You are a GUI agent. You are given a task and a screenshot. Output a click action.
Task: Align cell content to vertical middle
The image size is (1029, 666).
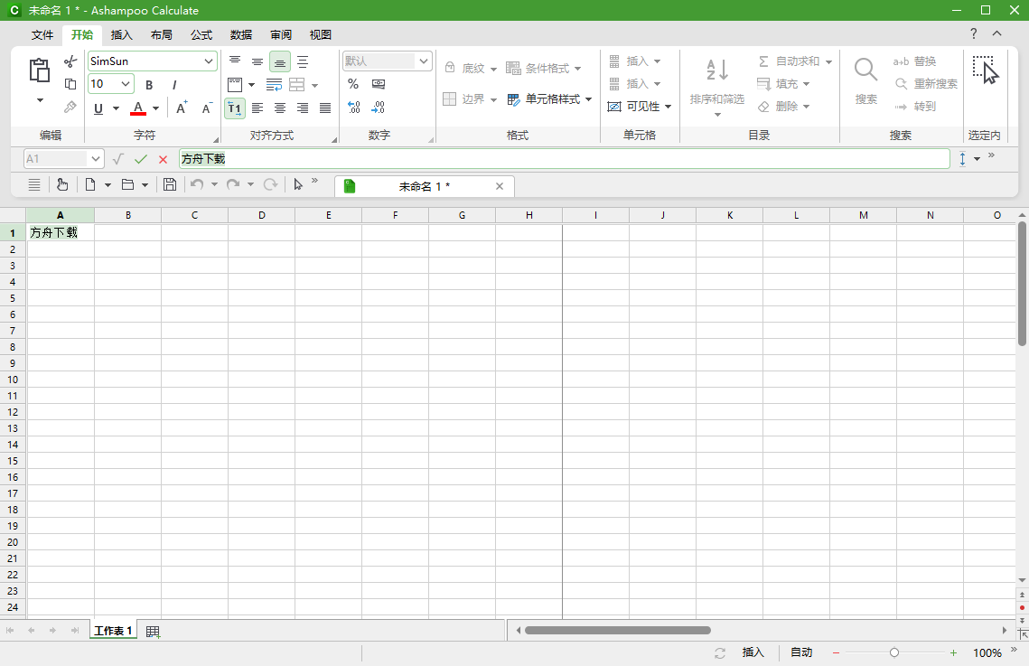click(x=257, y=61)
